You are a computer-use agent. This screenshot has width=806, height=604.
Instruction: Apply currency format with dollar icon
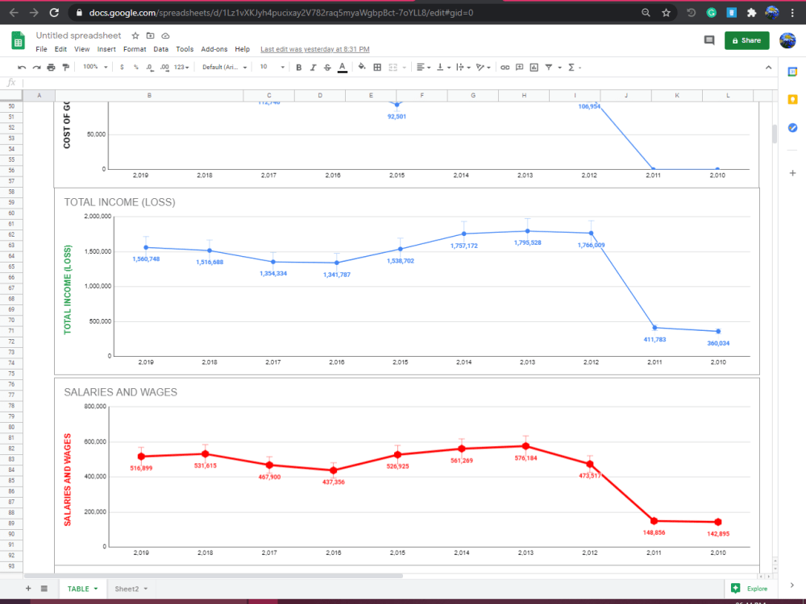tap(121, 67)
